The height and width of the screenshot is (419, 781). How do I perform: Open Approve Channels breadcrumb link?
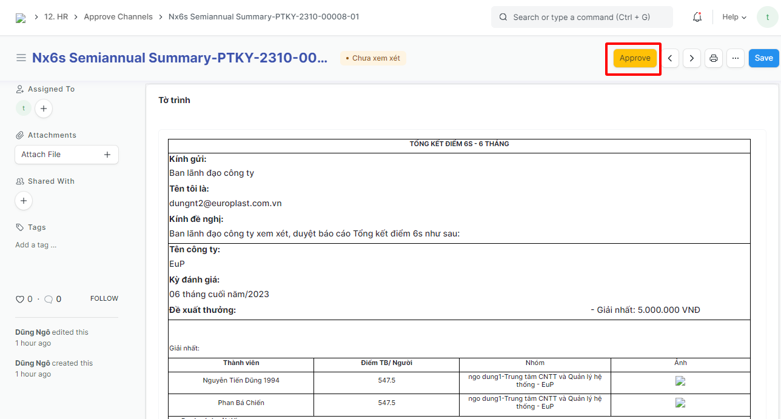118,17
